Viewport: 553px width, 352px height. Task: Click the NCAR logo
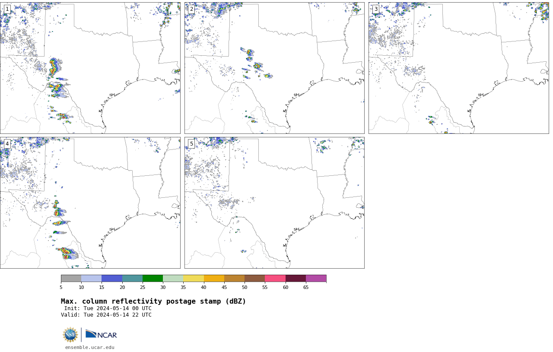click(101, 334)
